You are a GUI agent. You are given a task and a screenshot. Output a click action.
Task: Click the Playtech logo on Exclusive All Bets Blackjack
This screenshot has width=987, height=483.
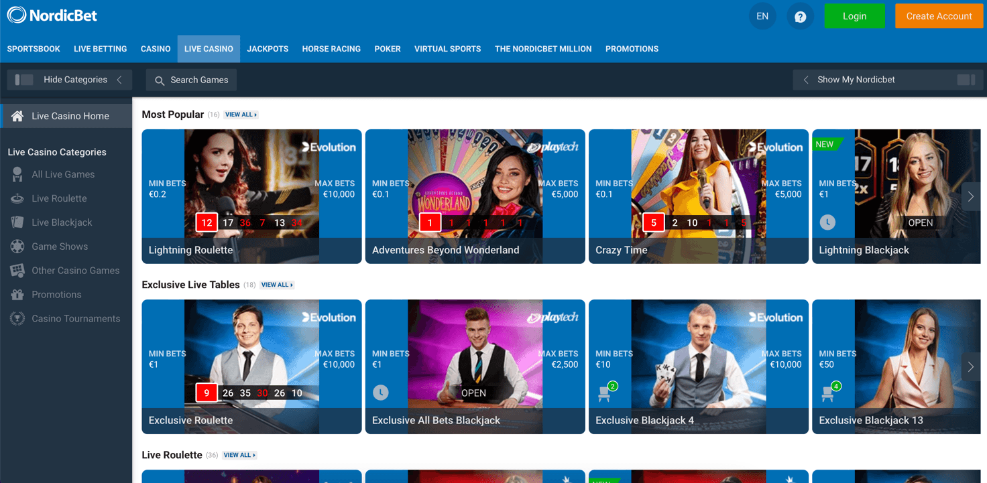[x=553, y=317]
